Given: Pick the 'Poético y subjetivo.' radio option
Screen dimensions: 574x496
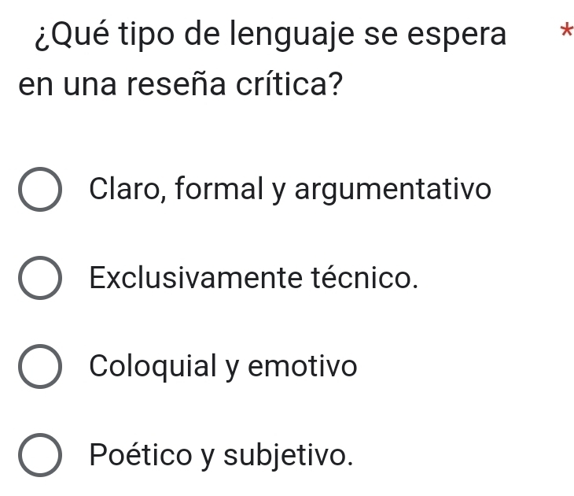Looking at the screenshot, I should (x=39, y=455).
